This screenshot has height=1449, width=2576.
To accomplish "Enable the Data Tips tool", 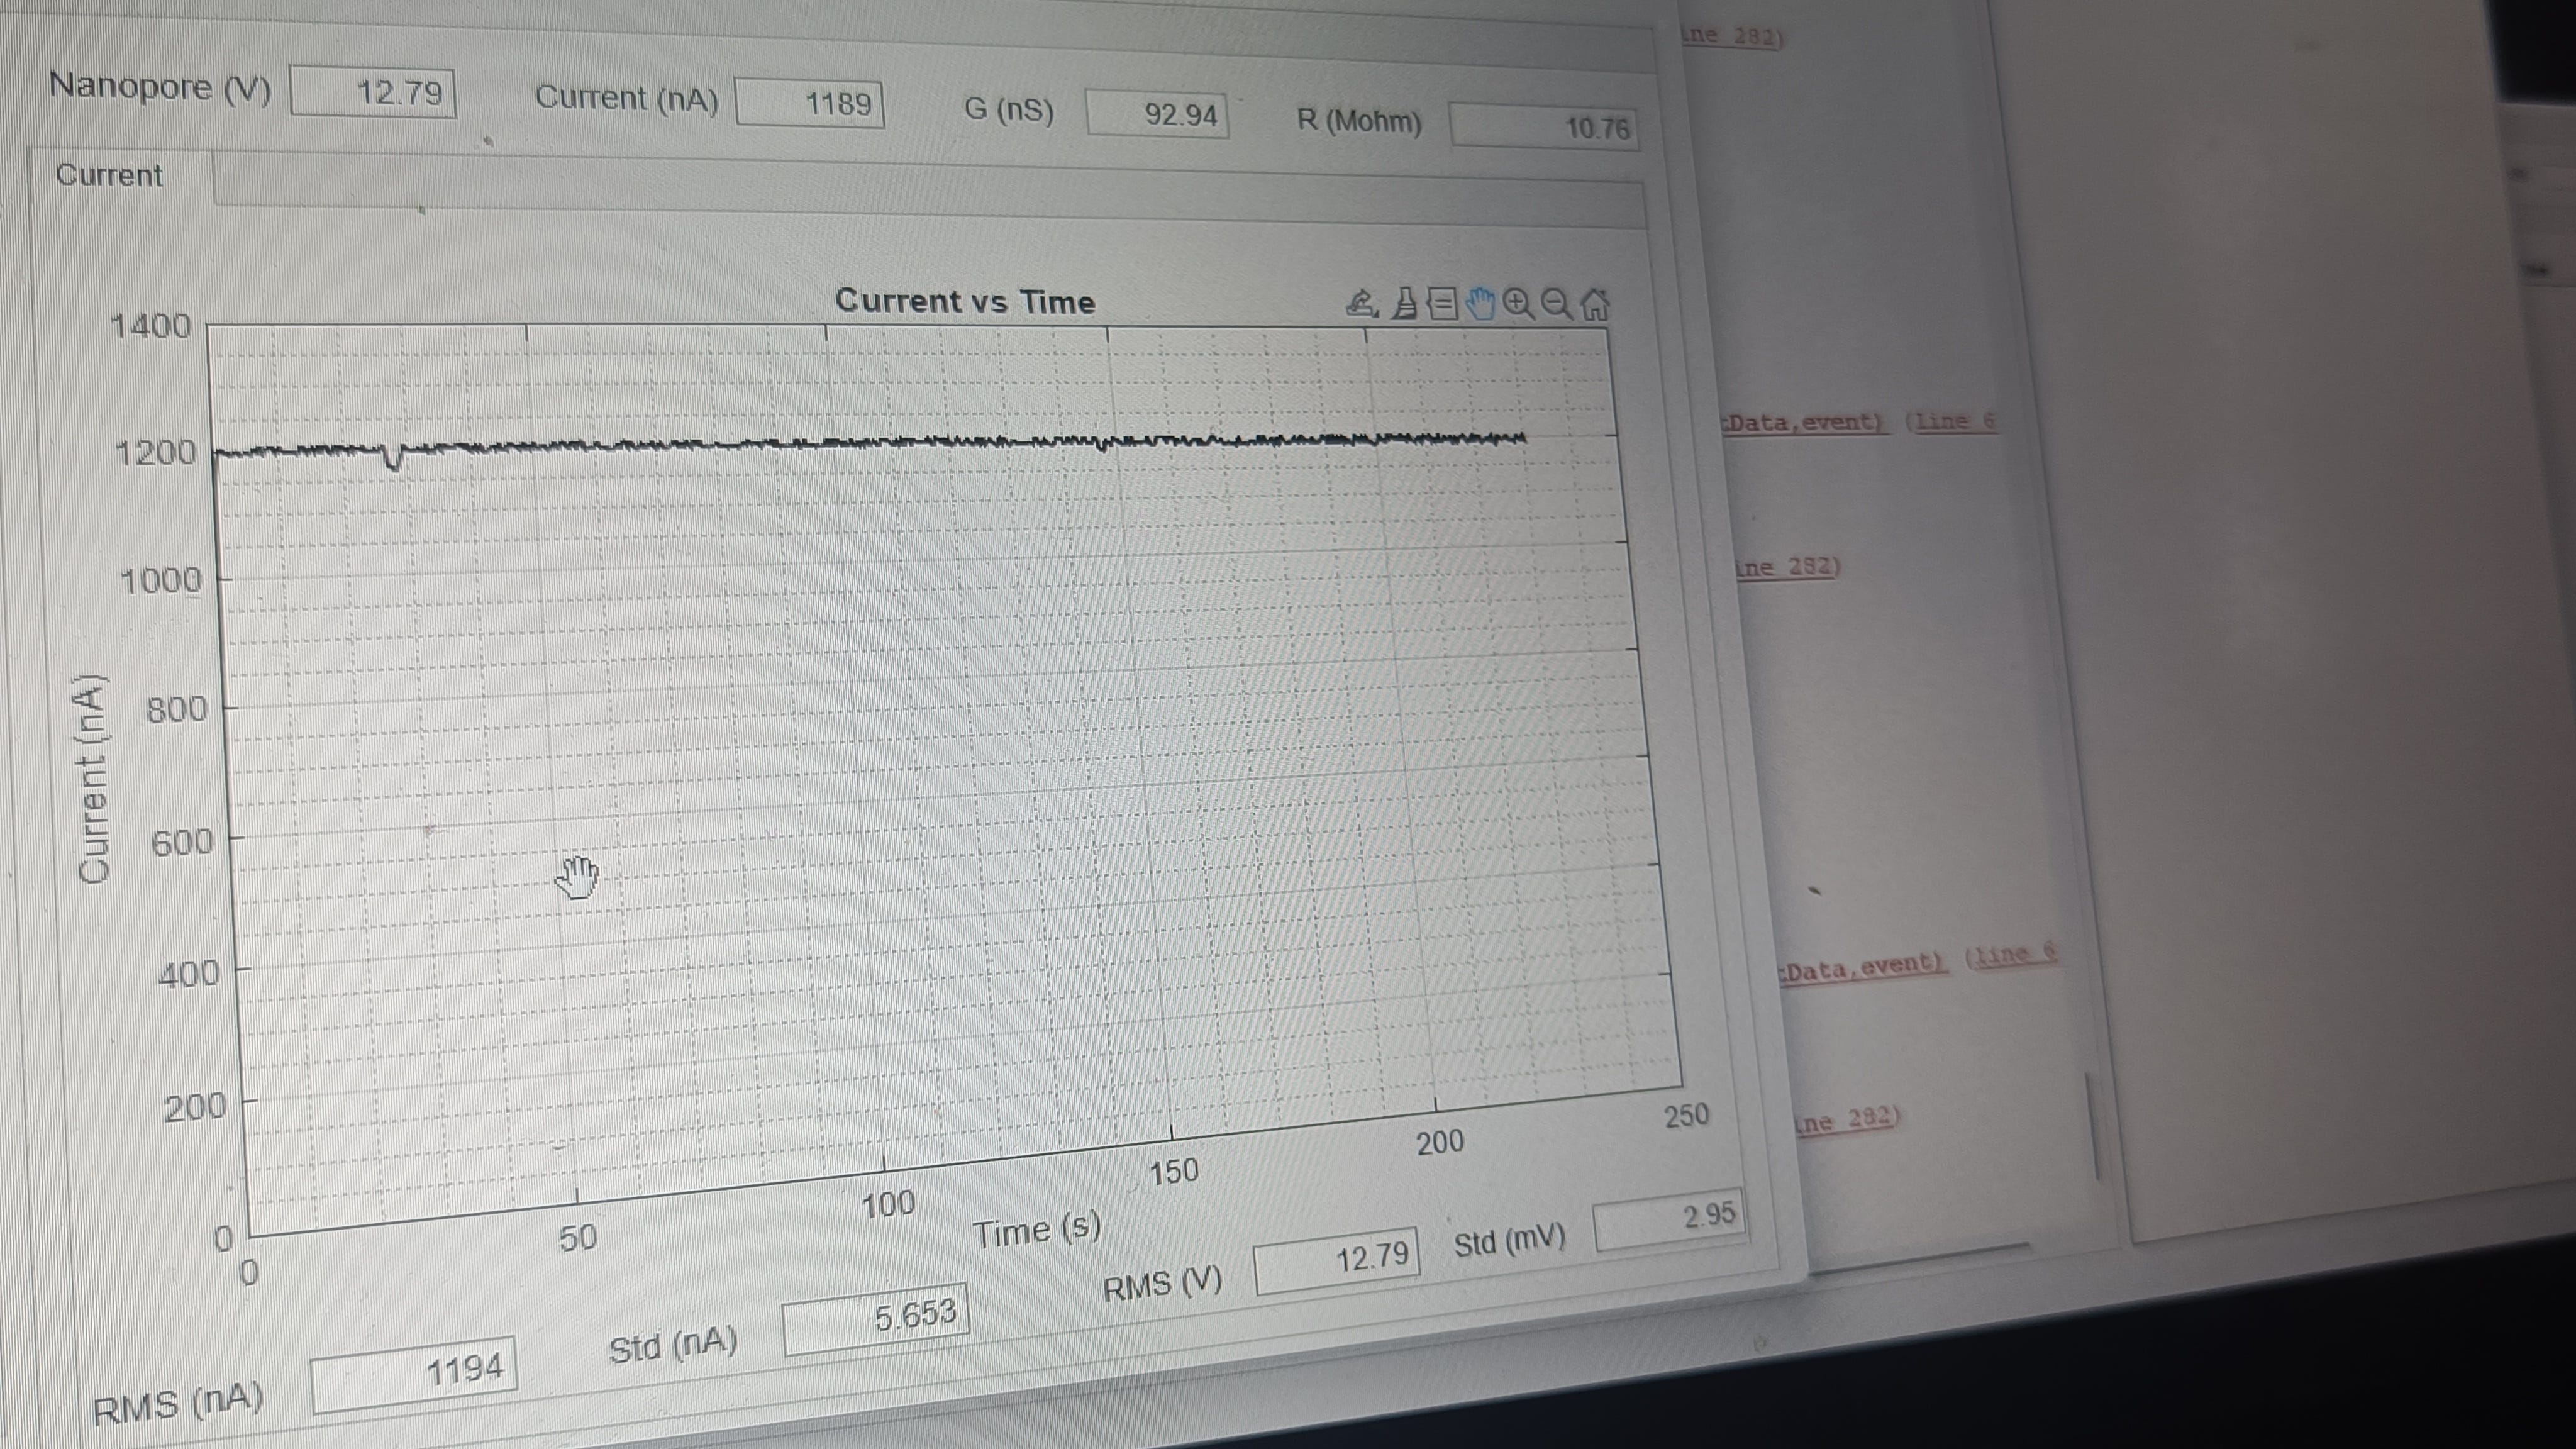I will coord(1442,303).
